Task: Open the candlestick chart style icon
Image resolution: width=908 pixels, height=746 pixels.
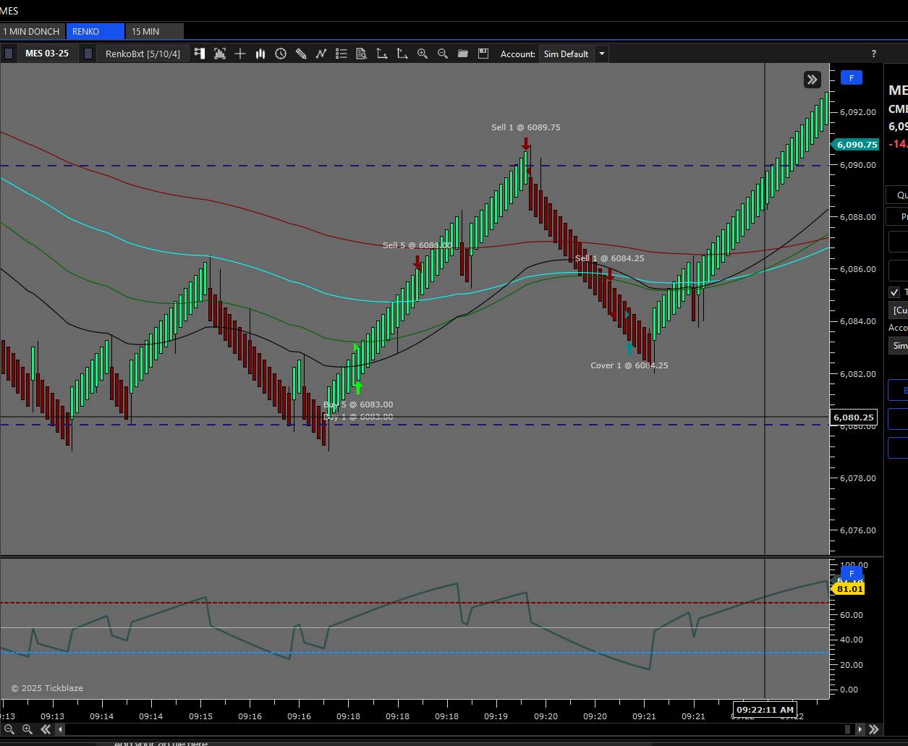Action: pyautogui.click(x=260, y=54)
